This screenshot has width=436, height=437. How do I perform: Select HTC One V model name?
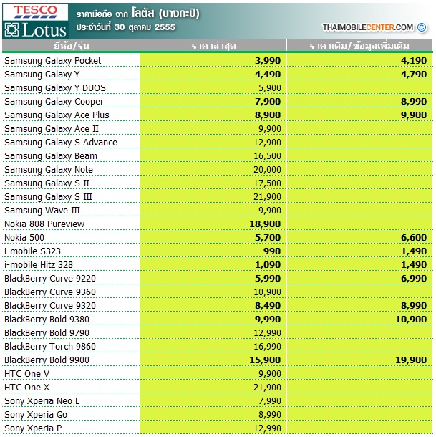pyautogui.click(x=26, y=374)
